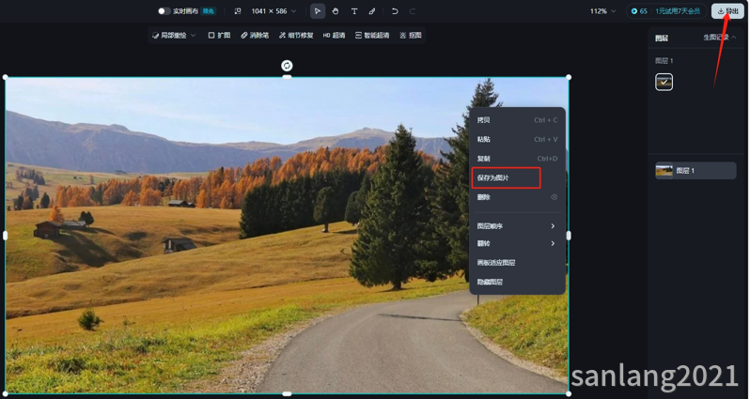Click the generation record thumbnail in panel
This screenshot has height=399, width=750.
point(664,83)
